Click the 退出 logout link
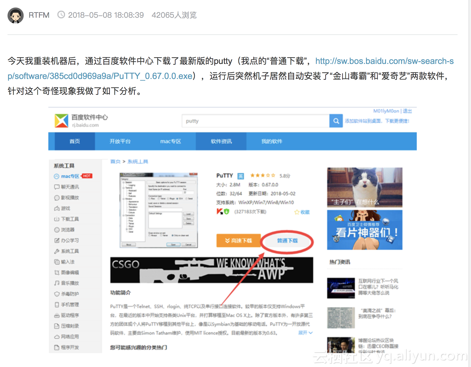The height and width of the screenshot is (367, 471). 407,111
